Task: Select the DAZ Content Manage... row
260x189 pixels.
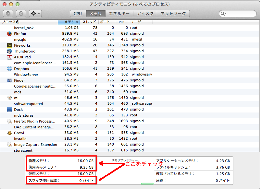Action: 130,127
